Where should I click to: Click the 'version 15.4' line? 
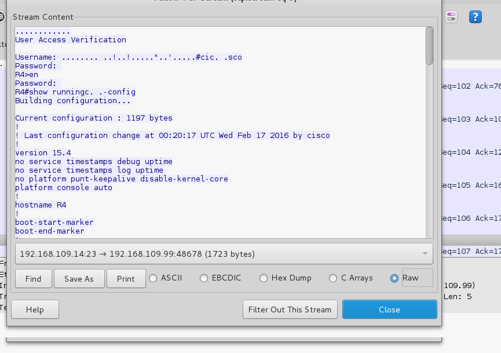click(x=43, y=153)
